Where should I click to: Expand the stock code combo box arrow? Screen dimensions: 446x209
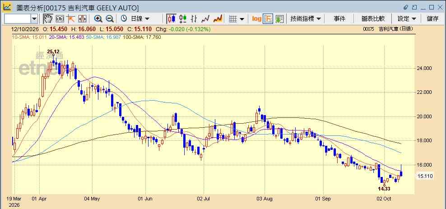tap(34, 19)
